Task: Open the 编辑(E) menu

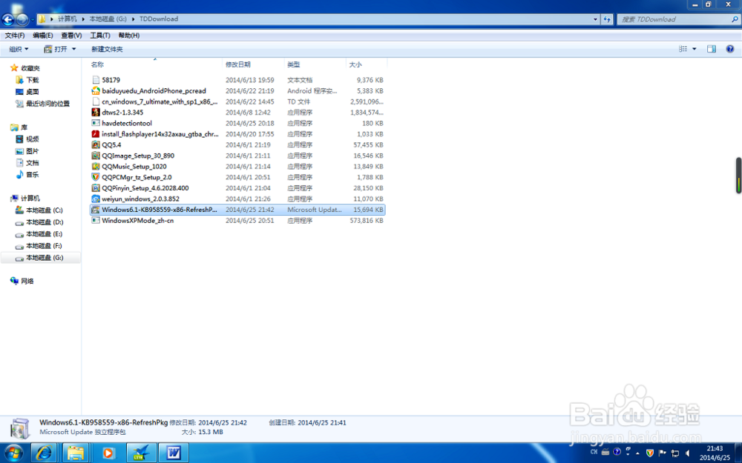Action: tap(42, 36)
